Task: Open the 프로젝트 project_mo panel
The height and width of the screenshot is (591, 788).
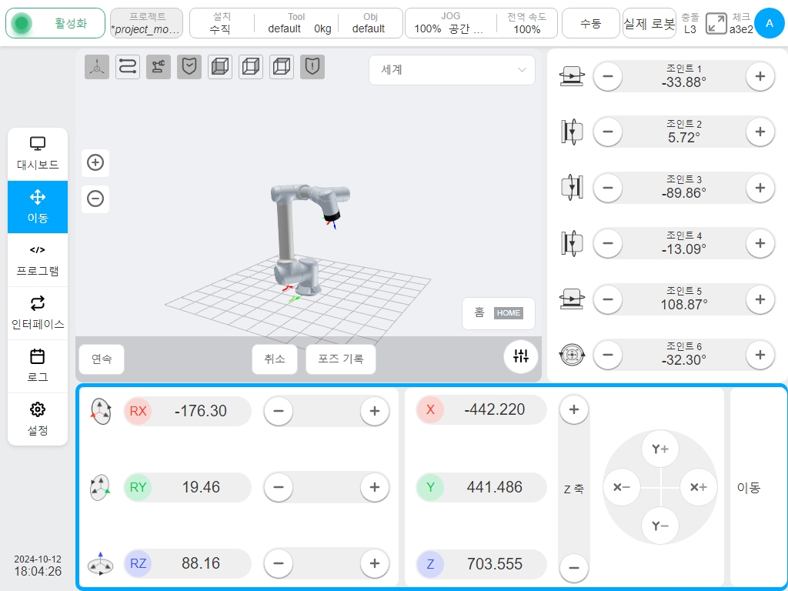Action: pyautogui.click(x=146, y=23)
